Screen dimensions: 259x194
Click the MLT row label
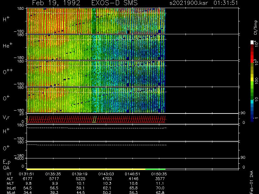10,183
